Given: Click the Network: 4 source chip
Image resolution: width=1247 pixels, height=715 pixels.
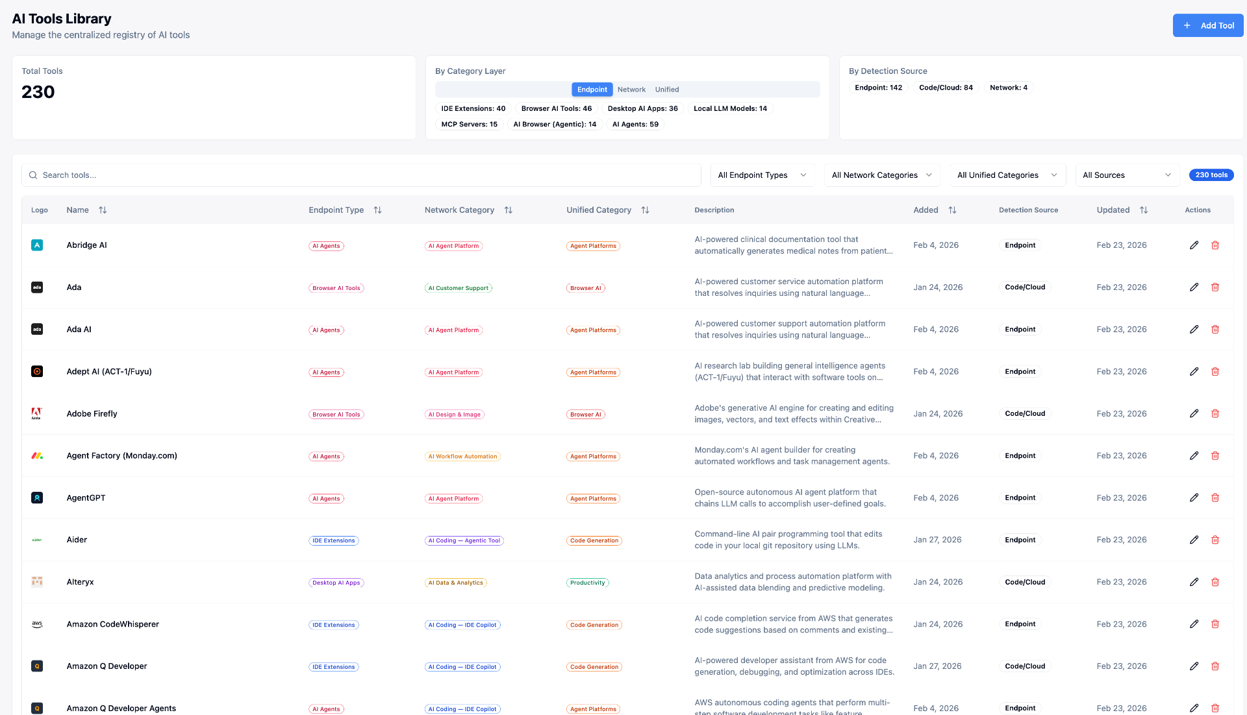Looking at the screenshot, I should pos(1008,88).
